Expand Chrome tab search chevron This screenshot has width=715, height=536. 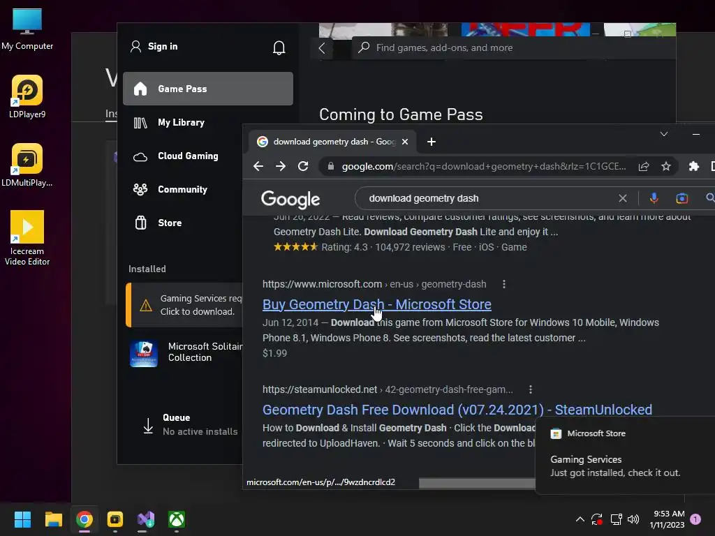[664, 134]
